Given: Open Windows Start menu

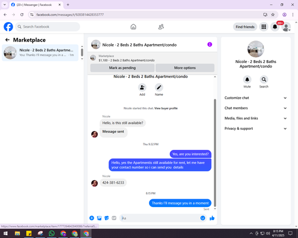Looking at the screenshot, I should (5, 233).
